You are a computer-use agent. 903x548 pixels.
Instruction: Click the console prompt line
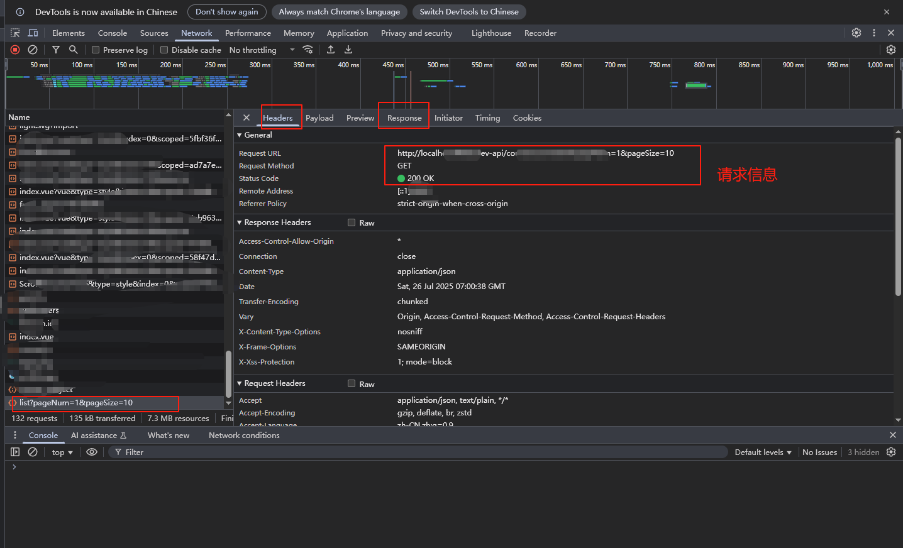click(453, 467)
